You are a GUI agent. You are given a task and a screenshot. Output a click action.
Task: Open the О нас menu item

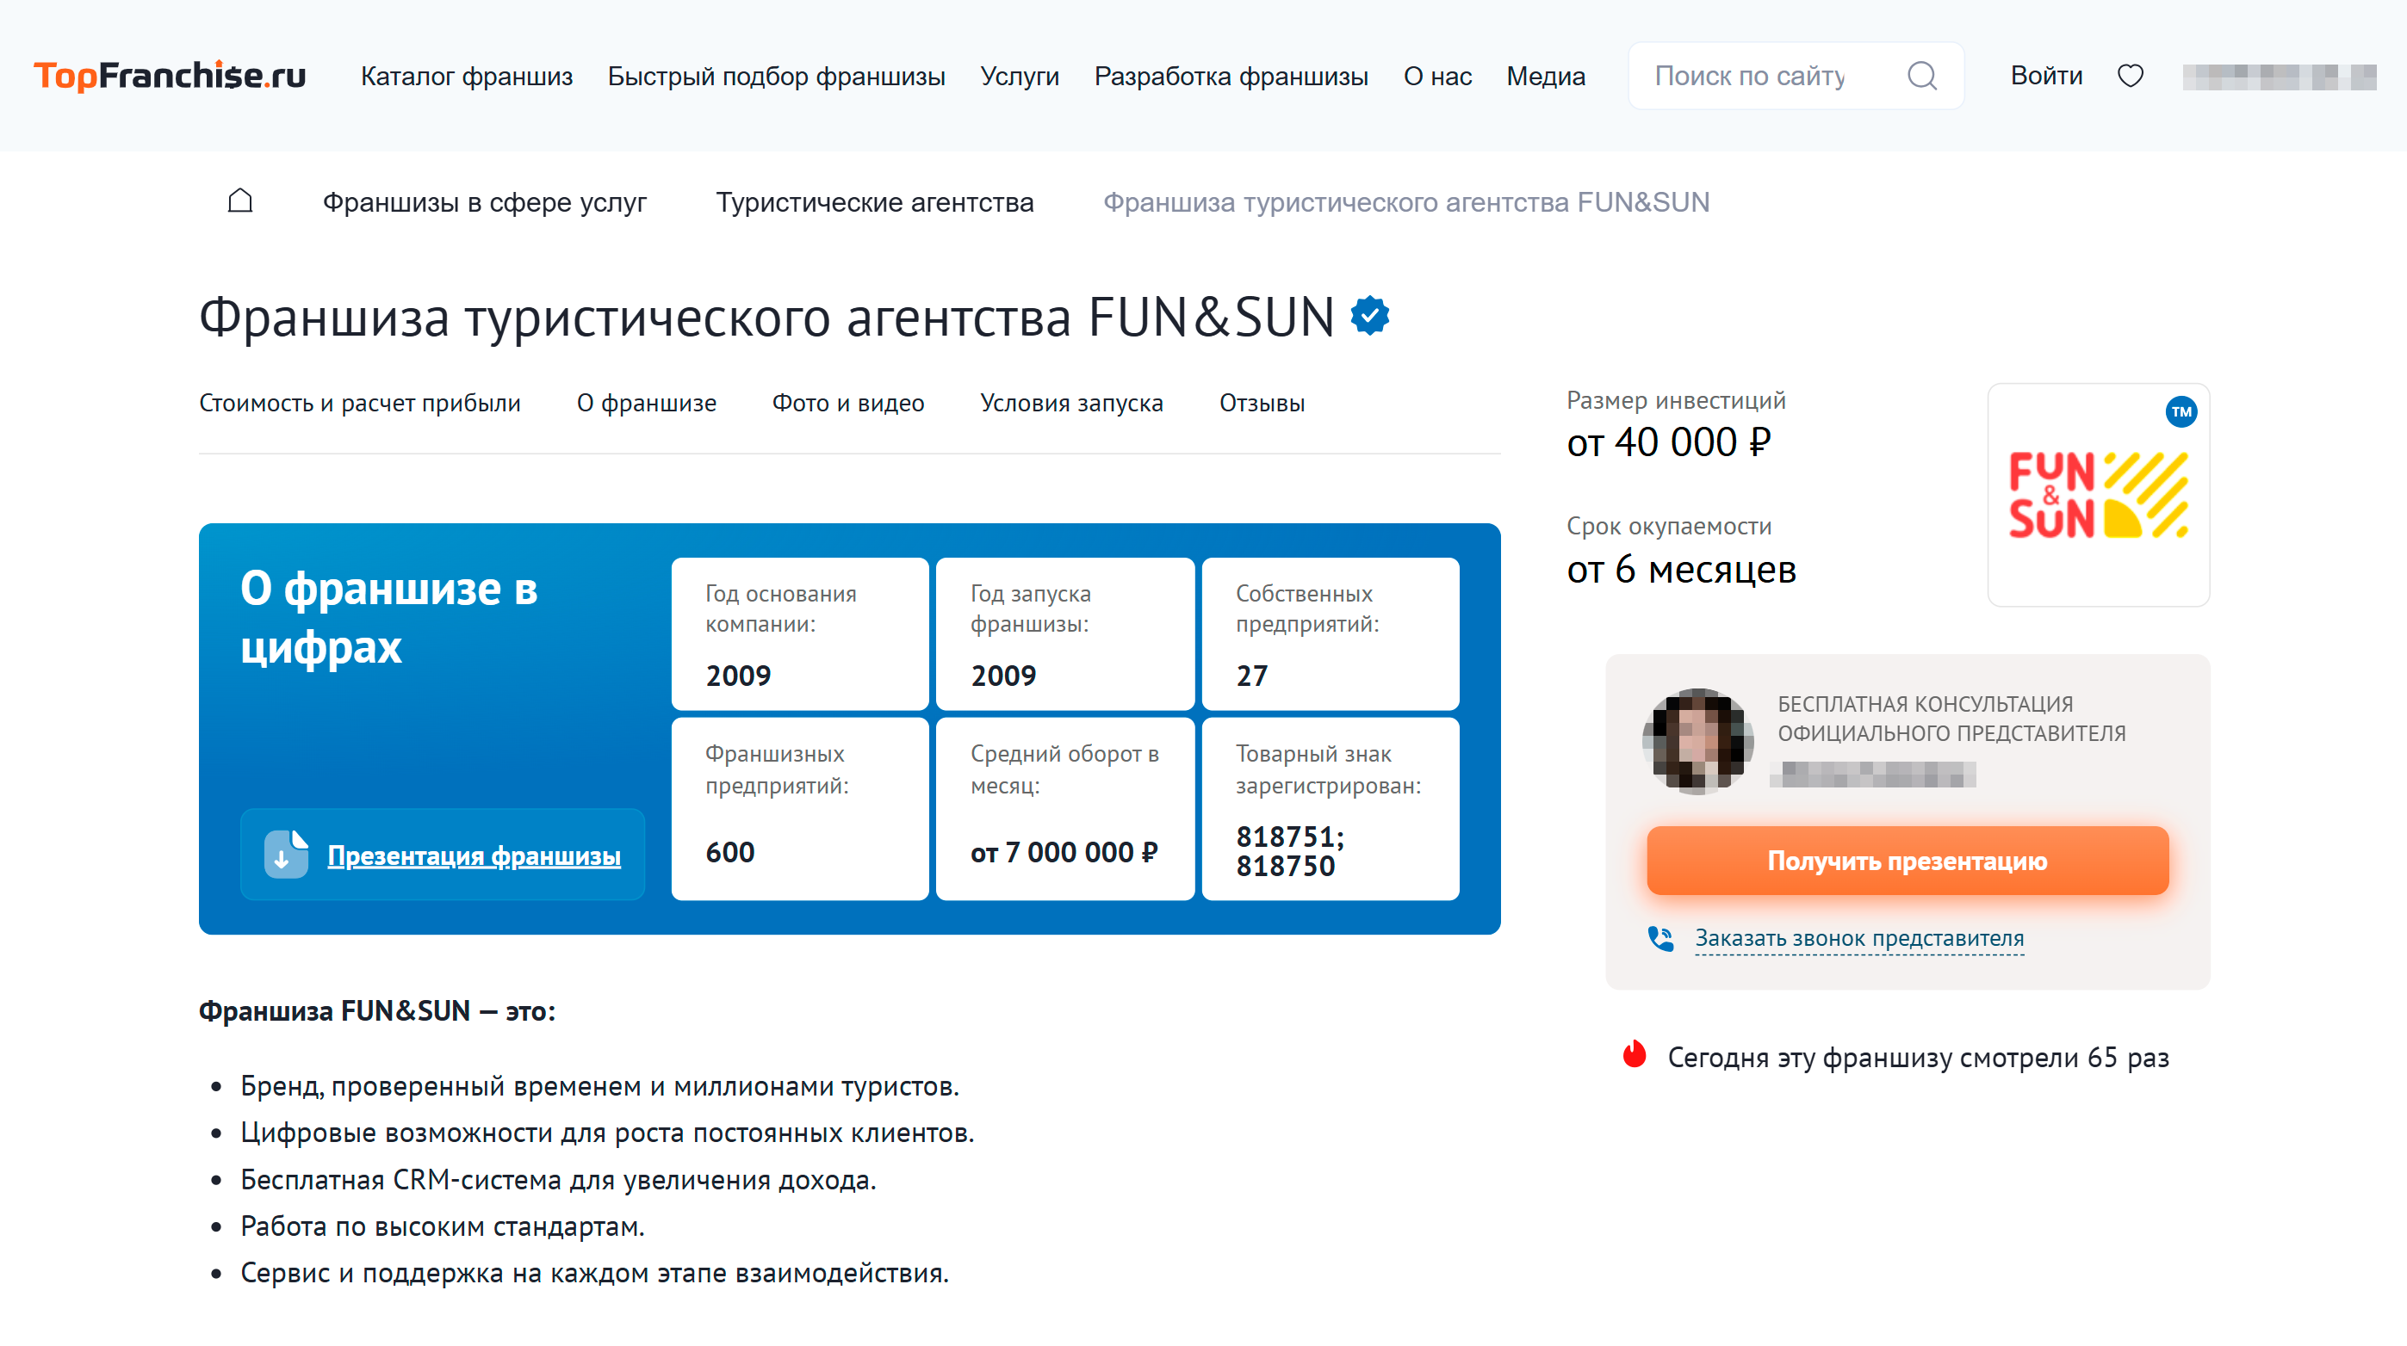(x=1437, y=76)
